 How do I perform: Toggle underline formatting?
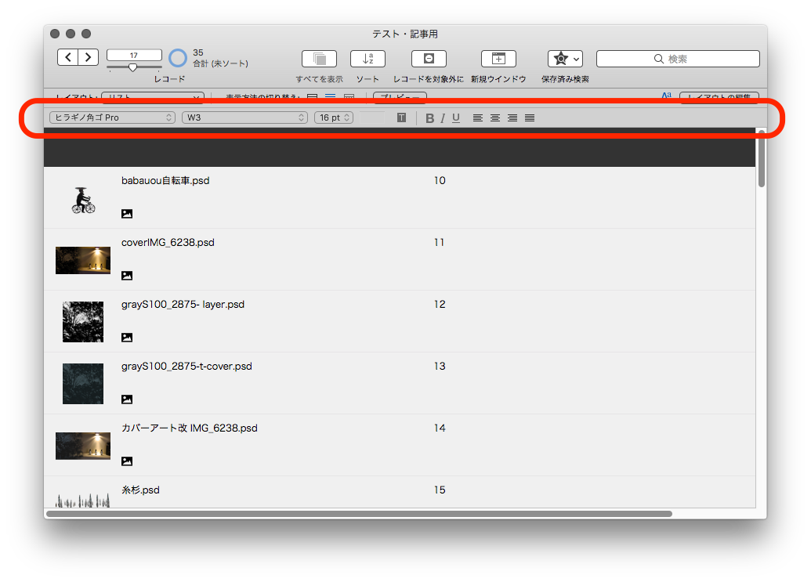(x=456, y=117)
